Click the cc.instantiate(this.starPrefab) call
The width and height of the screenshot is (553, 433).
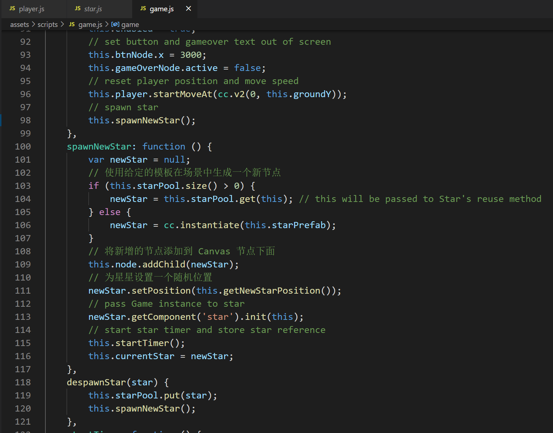coord(247,225)
